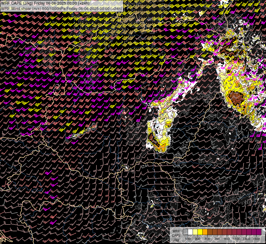This screenshot has width=266, height=244.
Task: Click the 1100 legend label
Action: point(236,239)
